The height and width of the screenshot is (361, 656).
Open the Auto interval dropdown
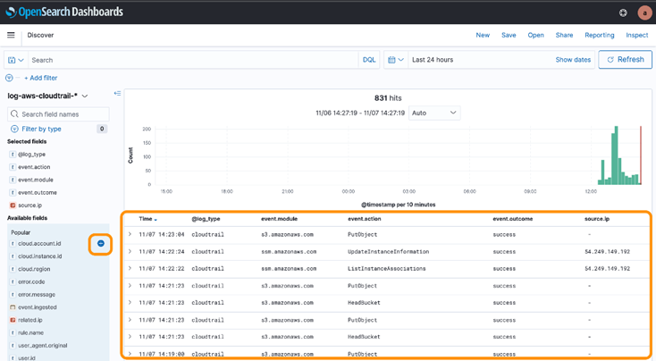(434, 113)
